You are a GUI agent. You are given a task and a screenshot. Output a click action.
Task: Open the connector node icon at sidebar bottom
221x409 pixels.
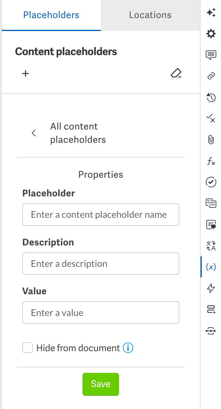point(211,331)
